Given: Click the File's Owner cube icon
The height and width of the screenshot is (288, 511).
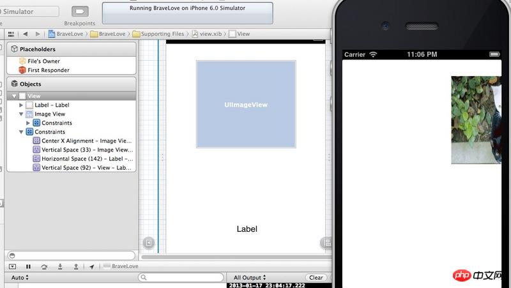Looking at the screenshot, I should point(22,61).
